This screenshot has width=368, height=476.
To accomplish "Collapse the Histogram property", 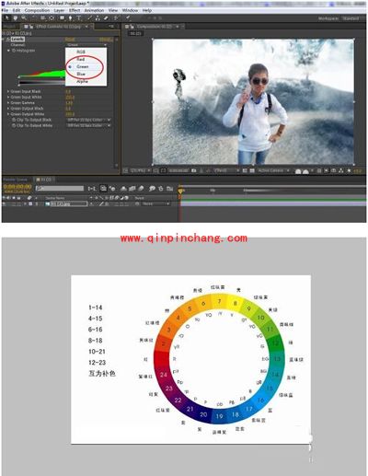I will 8,51.
